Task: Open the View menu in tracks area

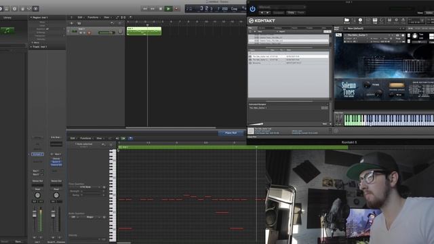Action: click(107, 18)
